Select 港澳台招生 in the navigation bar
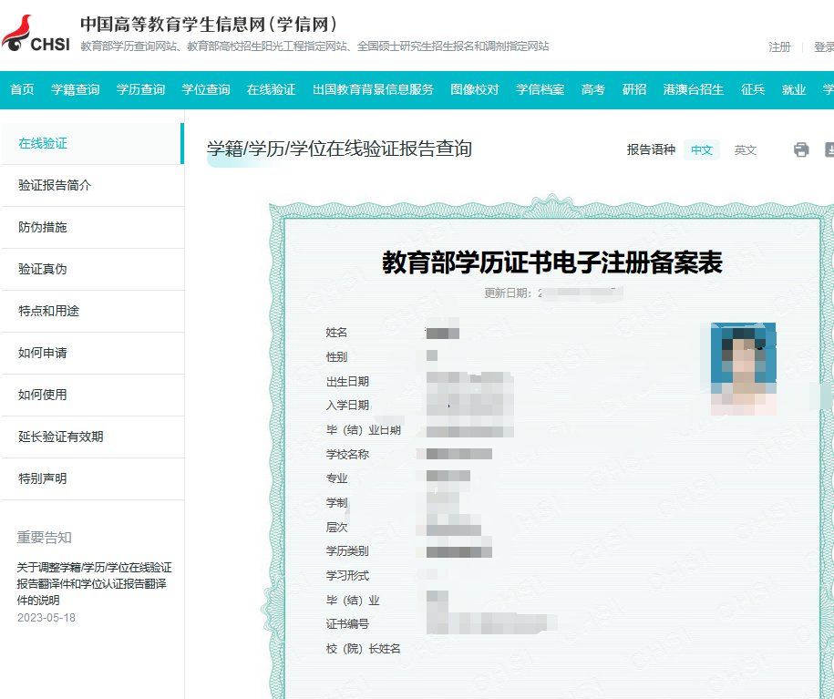The width and height of the screenshot is (834, 699). pos(693,89)
